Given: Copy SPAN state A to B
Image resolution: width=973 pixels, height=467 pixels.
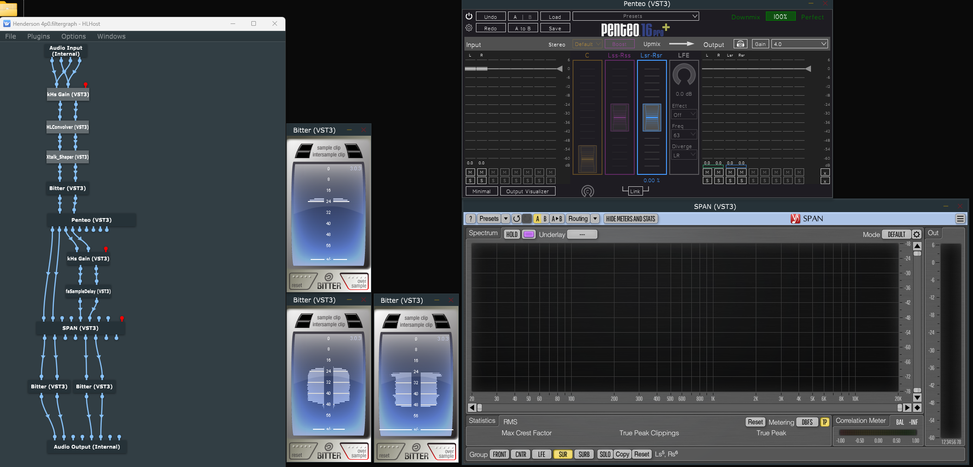Looking at the screenshot, I should (557, 219).
